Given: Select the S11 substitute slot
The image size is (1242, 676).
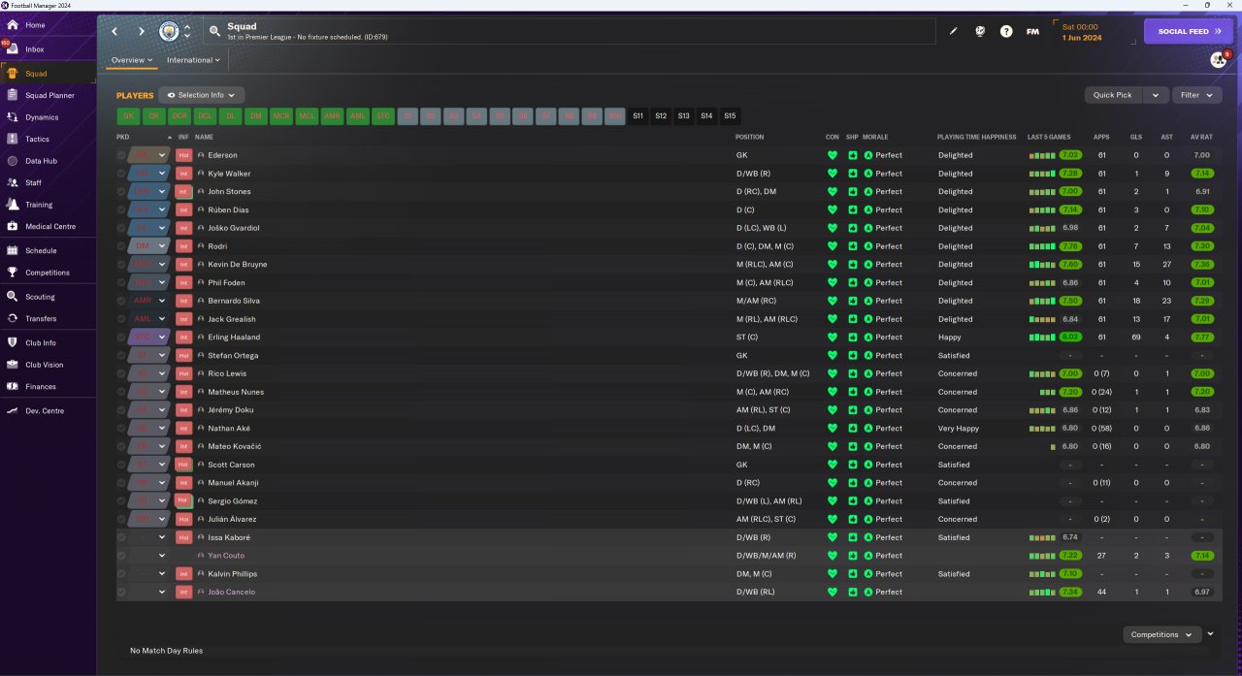Looking at the screenshot, I should [637, 116].
